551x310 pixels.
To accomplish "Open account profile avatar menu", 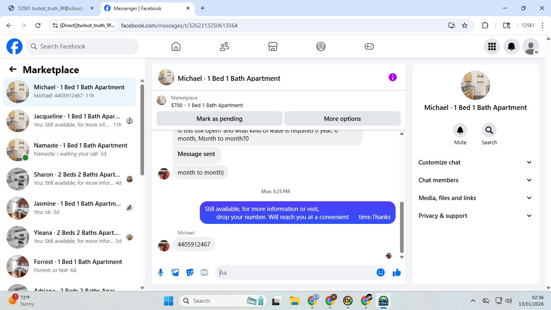I will (531, 46).
